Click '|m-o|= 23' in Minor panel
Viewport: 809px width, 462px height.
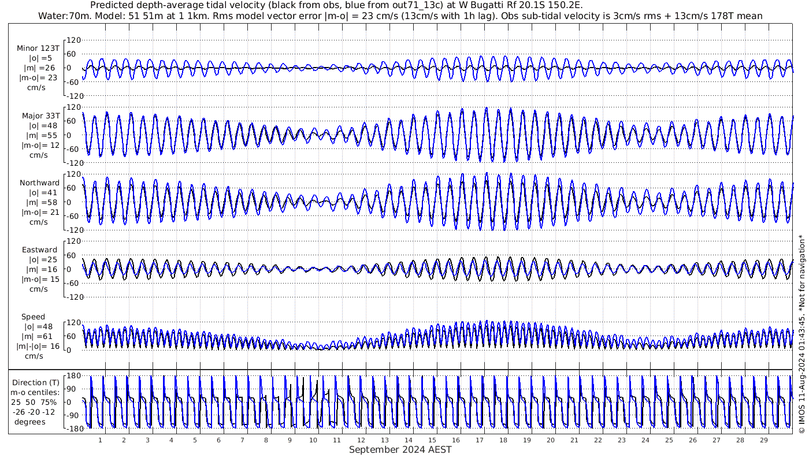[38, 78]
